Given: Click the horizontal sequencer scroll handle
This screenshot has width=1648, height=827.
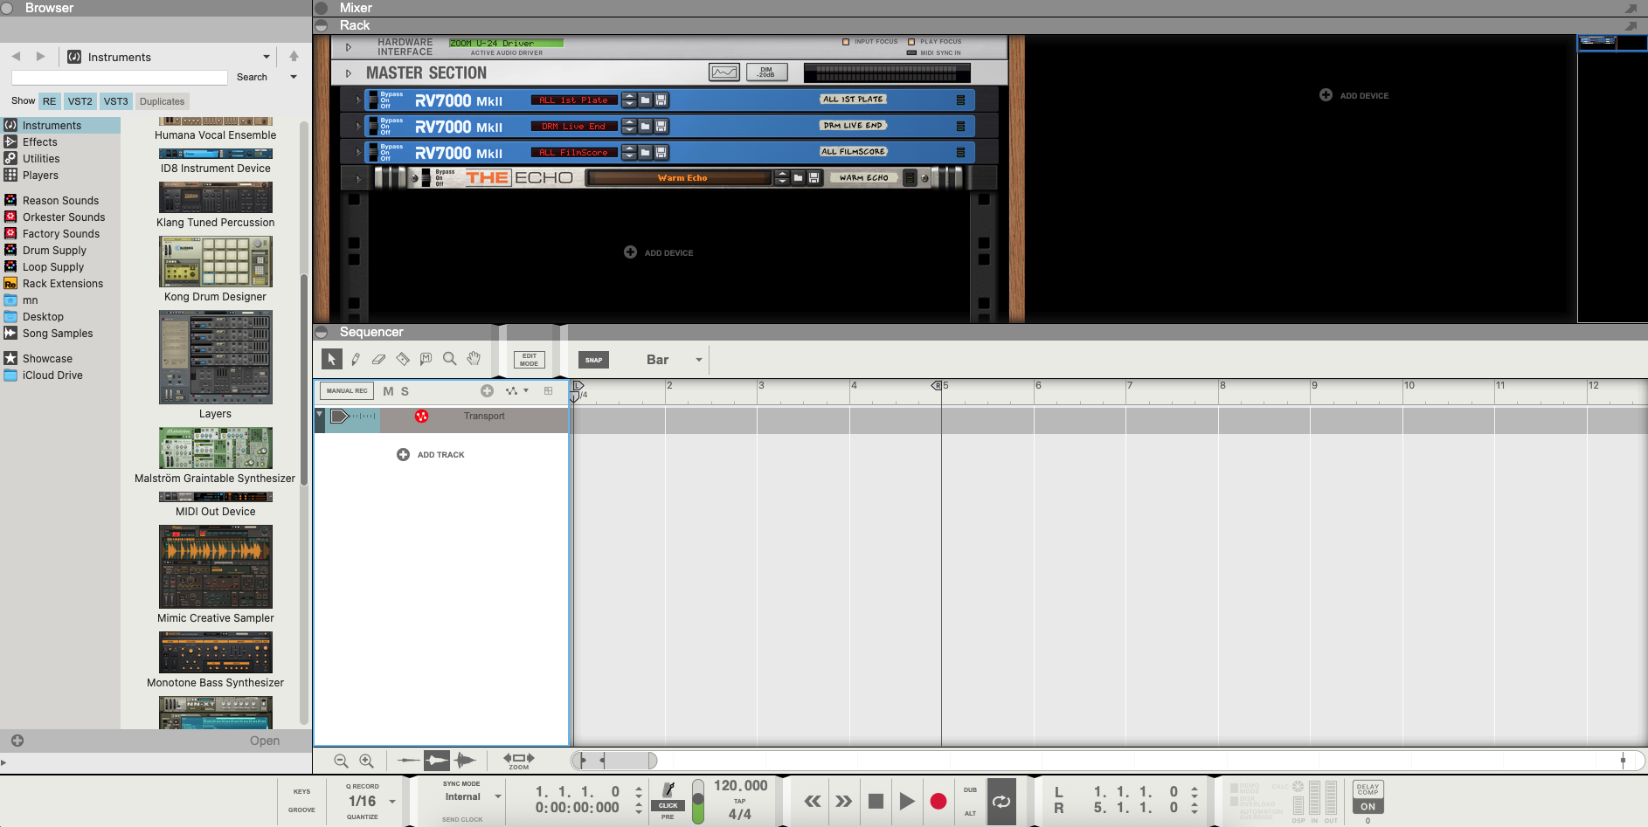Looking at the screenshot, I should pos(614,761).
